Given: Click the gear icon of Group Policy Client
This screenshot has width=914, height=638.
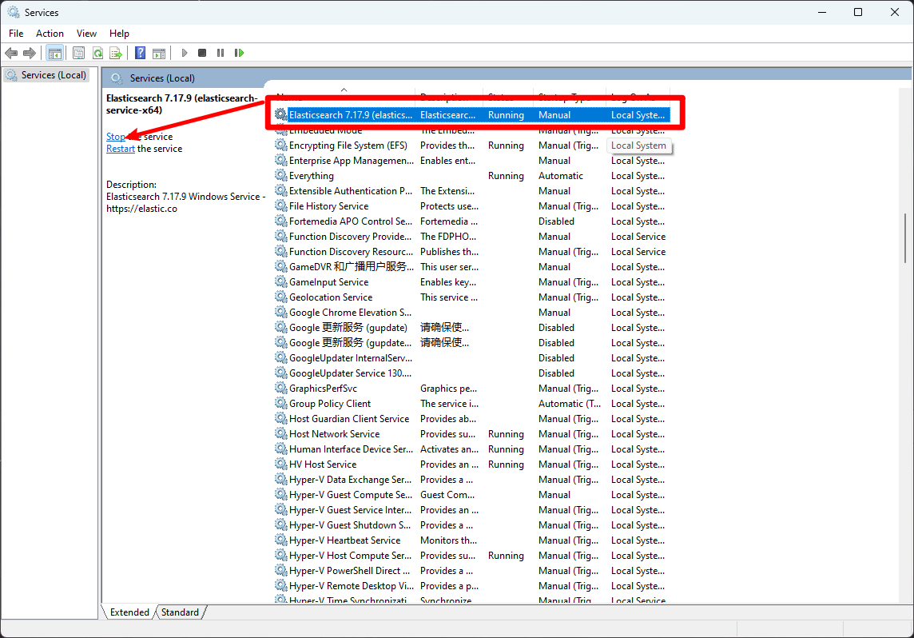Looking at the screenshot, I should pyautogui.click(x=281, y=404).
